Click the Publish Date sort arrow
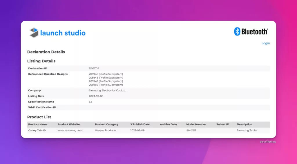 pos(131,124)
